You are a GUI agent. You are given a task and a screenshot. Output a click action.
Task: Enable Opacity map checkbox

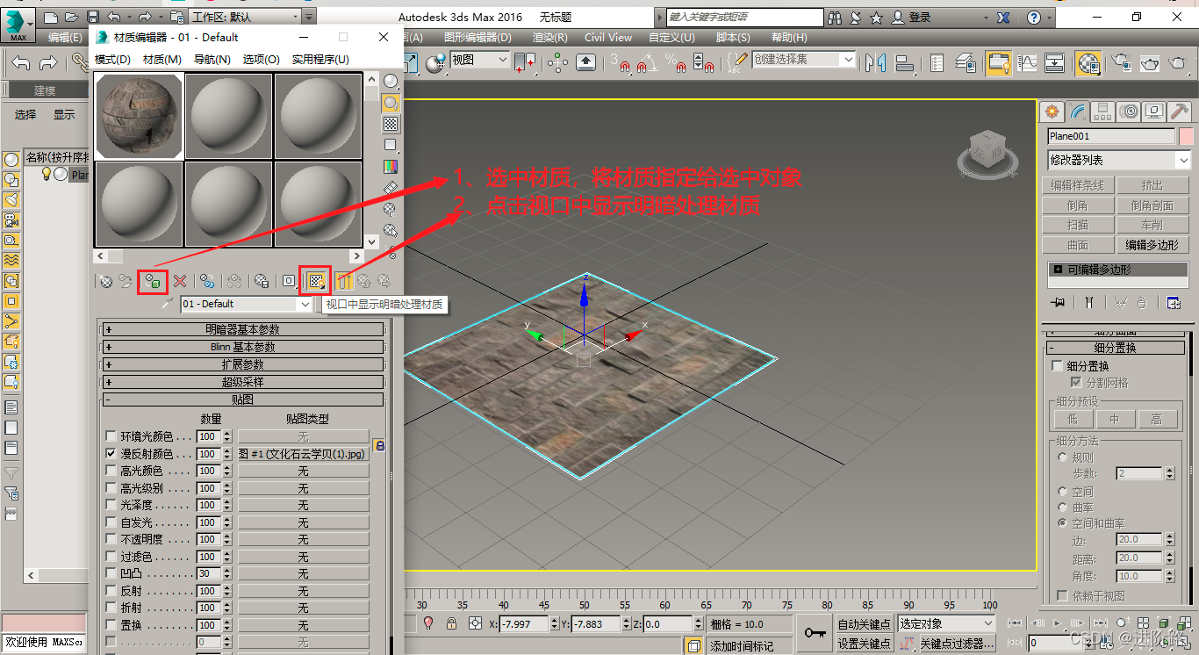[x=111, y=539]
